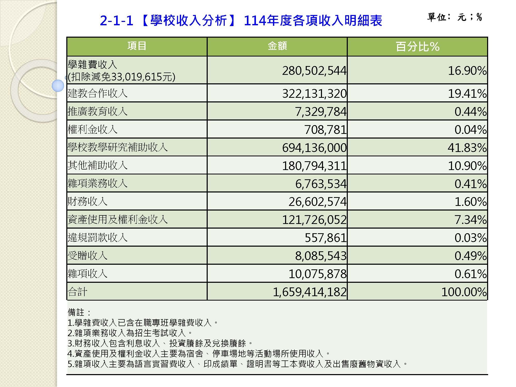The image size is (516, 387).
Task: Select the percentage 19.41%
Action: point(467,93)
